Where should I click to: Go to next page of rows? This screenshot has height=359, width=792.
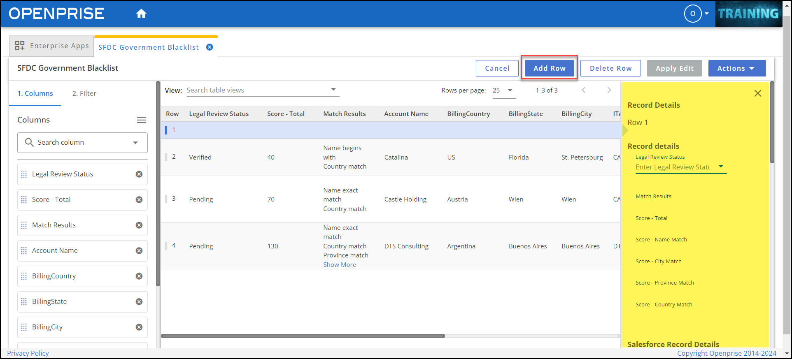click(x=609, y=90)
